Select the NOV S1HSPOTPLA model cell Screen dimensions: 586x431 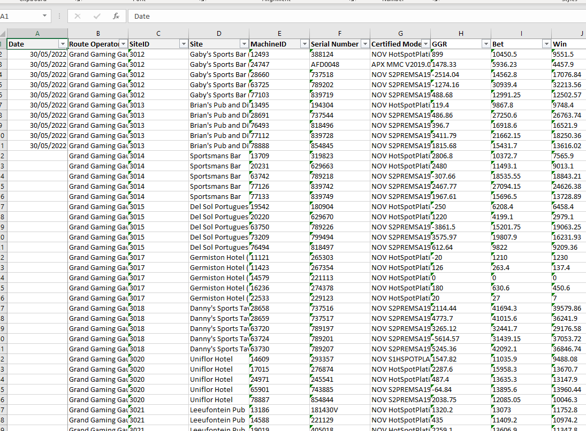click(x=401, y=359)
